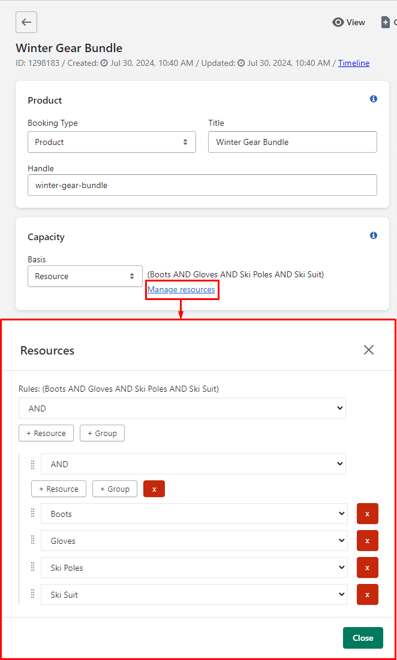Delete the Ski Suit resource row

point(368,594)
